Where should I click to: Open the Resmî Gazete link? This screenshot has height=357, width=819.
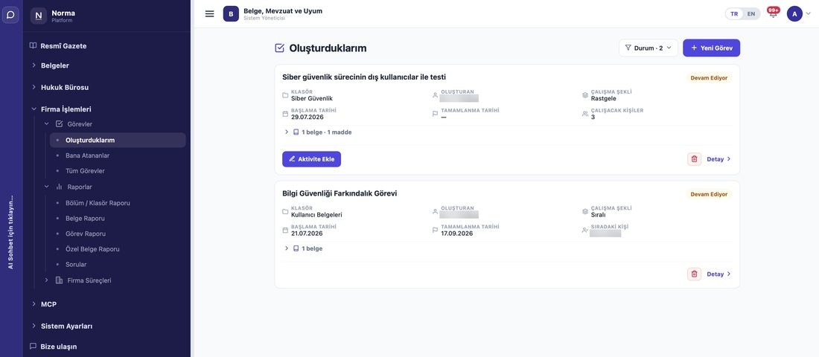tap(64, 46)
